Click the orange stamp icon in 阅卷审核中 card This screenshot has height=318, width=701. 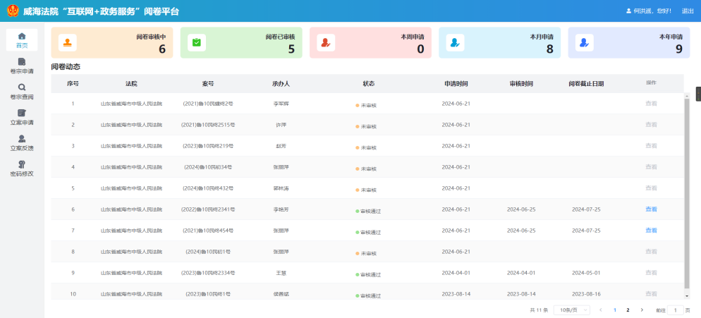tap(67, 43)
